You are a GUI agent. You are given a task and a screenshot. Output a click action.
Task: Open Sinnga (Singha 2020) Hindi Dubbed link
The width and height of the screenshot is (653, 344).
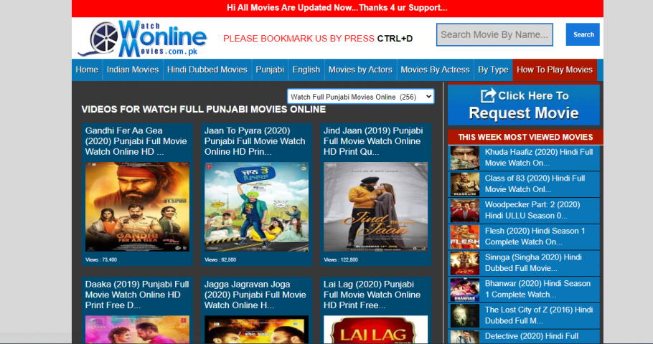(533, 262)
